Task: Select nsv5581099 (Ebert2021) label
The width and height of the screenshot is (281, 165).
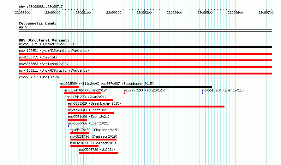Action: 89,117
